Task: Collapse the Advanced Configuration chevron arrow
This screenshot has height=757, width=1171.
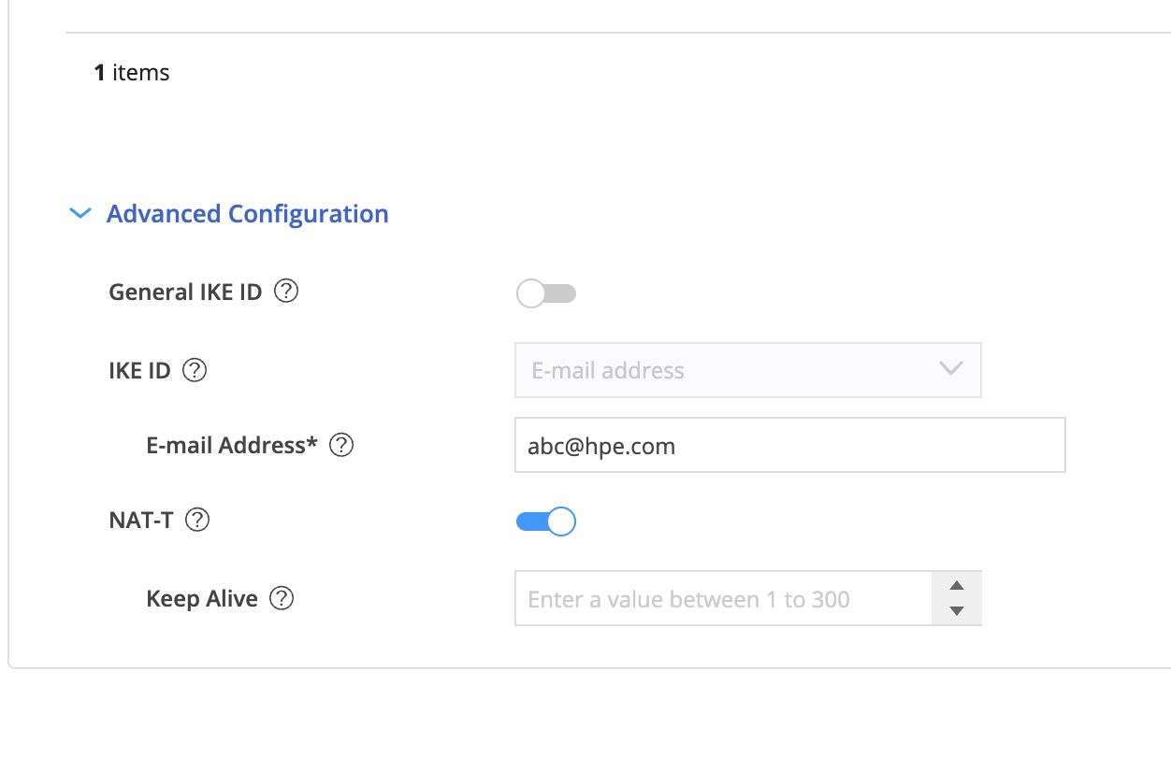Action: click(x=80, y=214)
